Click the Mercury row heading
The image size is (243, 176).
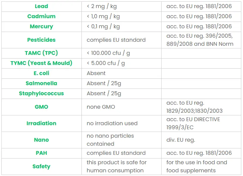(x=41, y=26)
